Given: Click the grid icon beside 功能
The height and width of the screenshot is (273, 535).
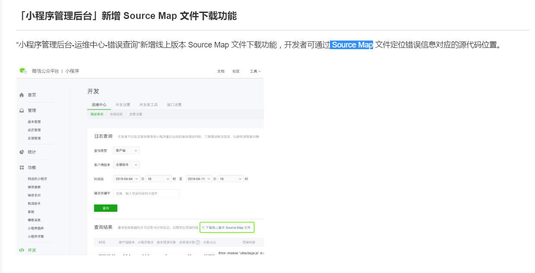Looking at the screenshot, I should point(22,167).
